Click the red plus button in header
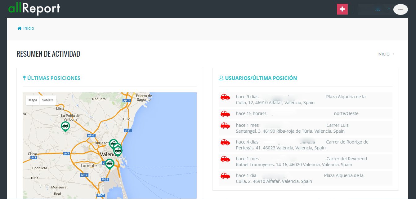Image resolution: width=416 pixels, height=199 pixels. [x=342, y=9]
